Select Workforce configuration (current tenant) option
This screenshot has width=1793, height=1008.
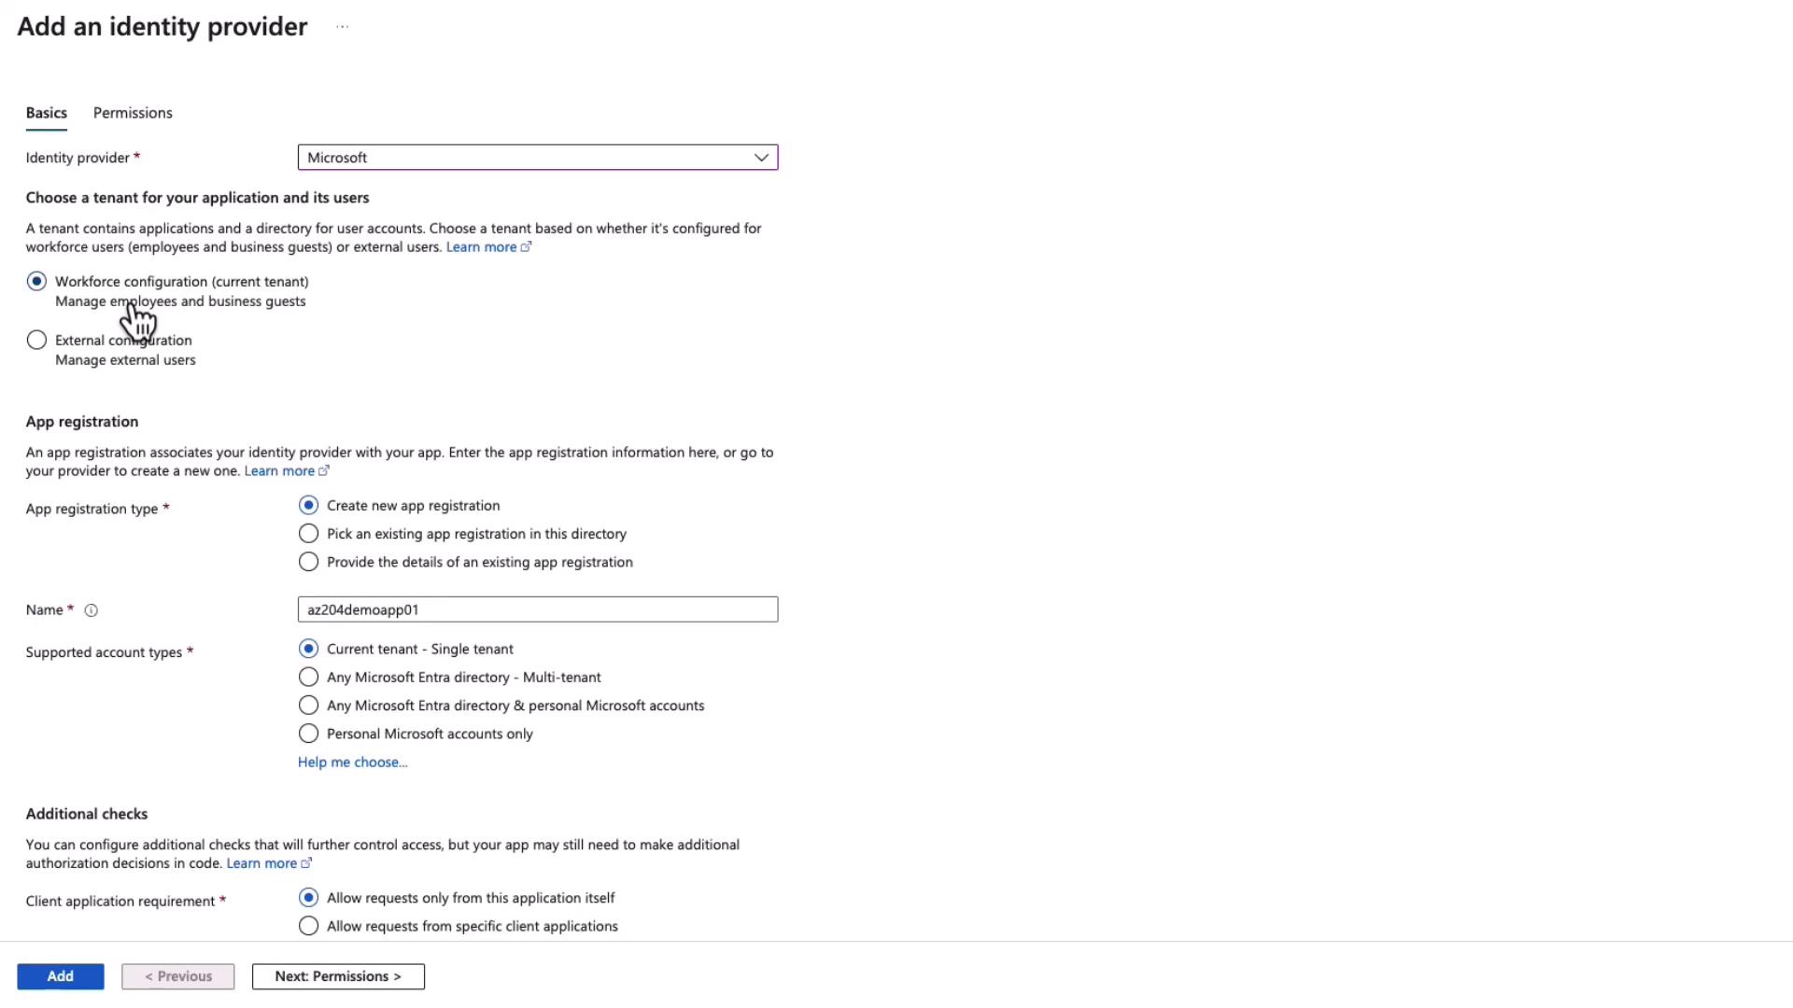pos(37,282)
